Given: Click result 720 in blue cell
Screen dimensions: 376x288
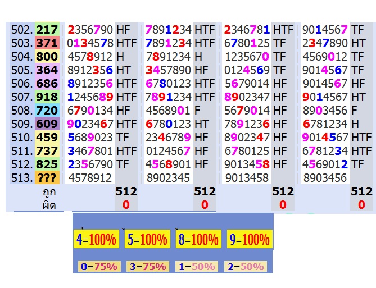Looking at the screenshot, I should click(x=47, y=111).
